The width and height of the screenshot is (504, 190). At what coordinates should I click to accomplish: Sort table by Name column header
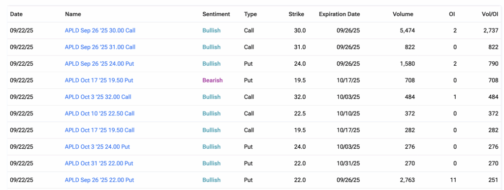pyautogui.click(x=73, y=14)
